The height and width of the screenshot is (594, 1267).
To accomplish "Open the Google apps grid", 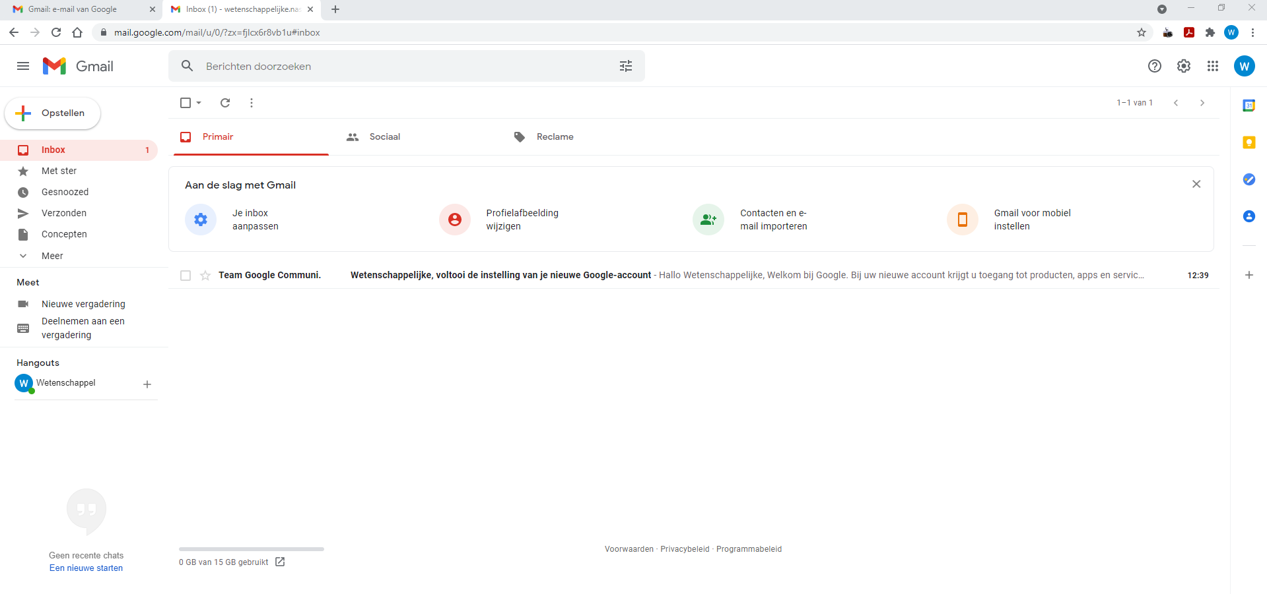I will point(1213,66).
